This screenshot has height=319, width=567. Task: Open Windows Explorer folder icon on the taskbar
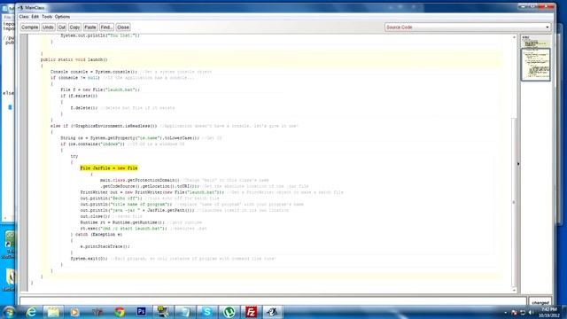pos(53,312)
